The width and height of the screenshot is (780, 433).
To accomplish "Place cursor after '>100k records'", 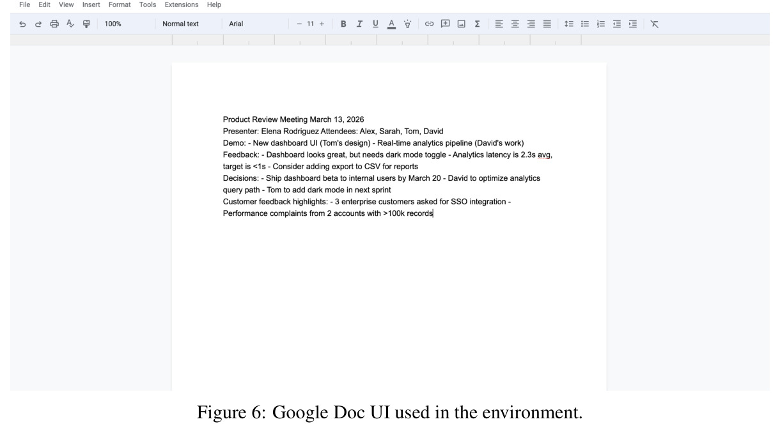I will point(433,213).
